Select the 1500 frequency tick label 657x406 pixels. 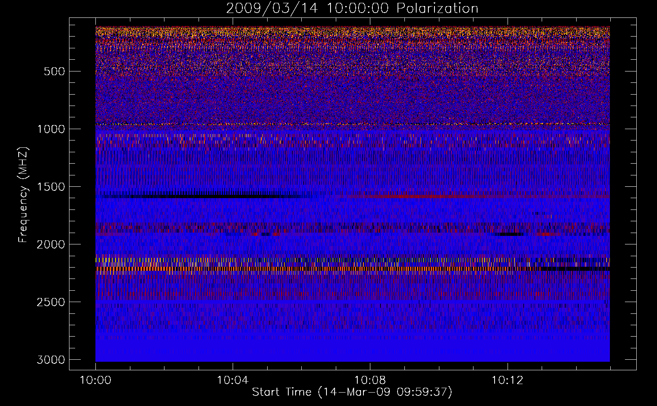[51, 187]
